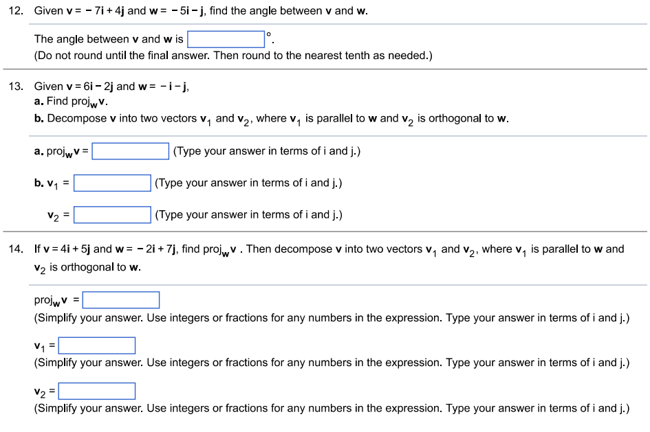Viewport: 650px width, 432px height.
Task: Click the part a label in problem 13
Action: [38, 102]
